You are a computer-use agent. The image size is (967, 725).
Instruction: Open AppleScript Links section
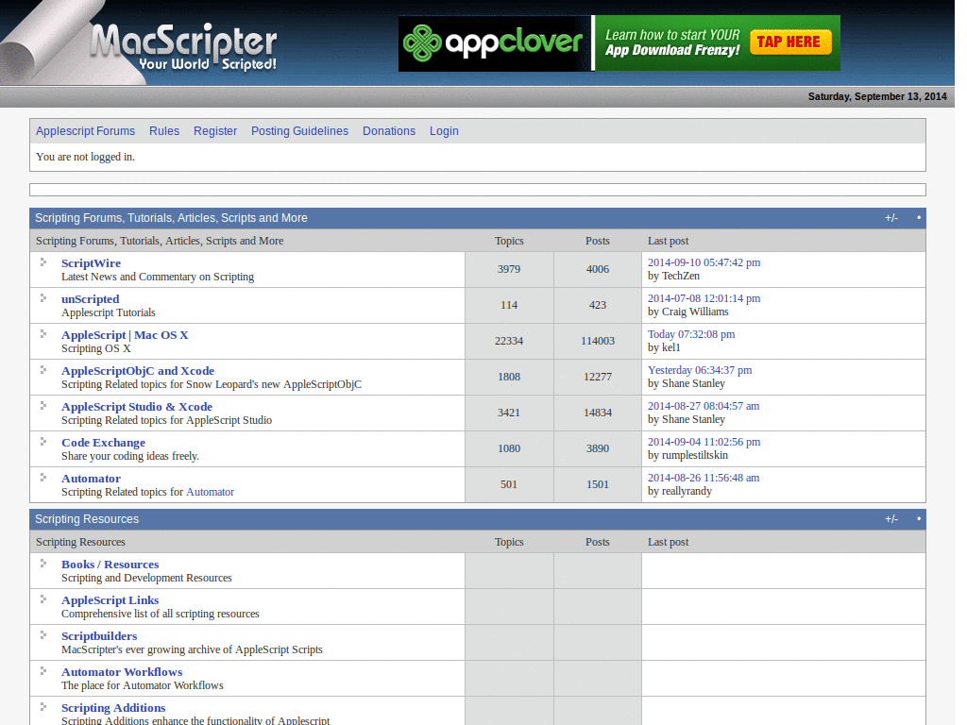[110, 599]
